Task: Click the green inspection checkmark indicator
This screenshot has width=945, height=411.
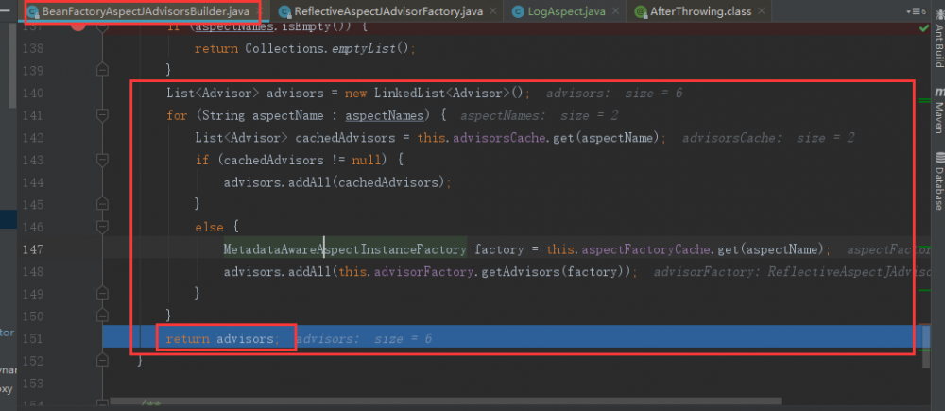Action: (x=924, y=27)
